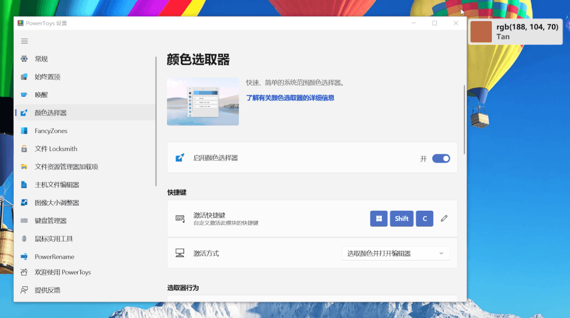Select FancyZones in the sidebar
Image resolution: width=570 pixels, height=318 pixels.
click(x=85, y=131)
